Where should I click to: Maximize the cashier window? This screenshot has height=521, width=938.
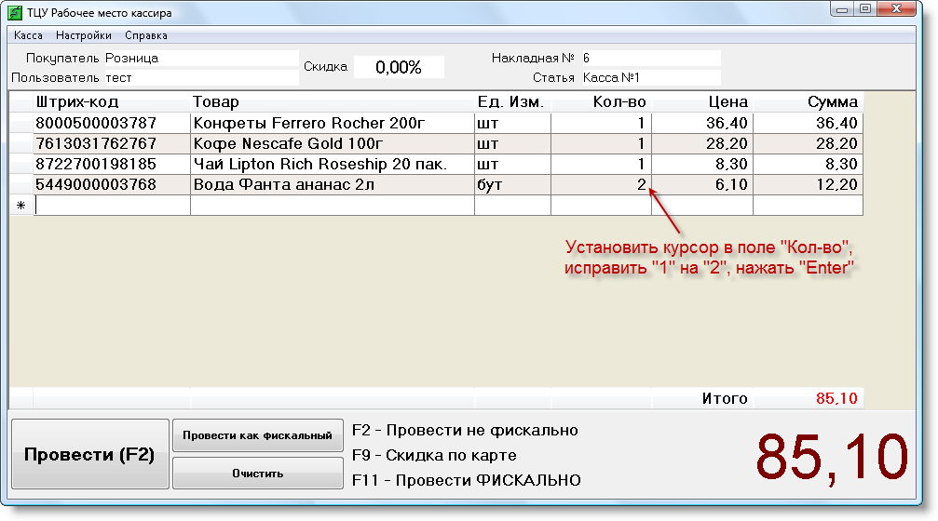tap(865, 9)
